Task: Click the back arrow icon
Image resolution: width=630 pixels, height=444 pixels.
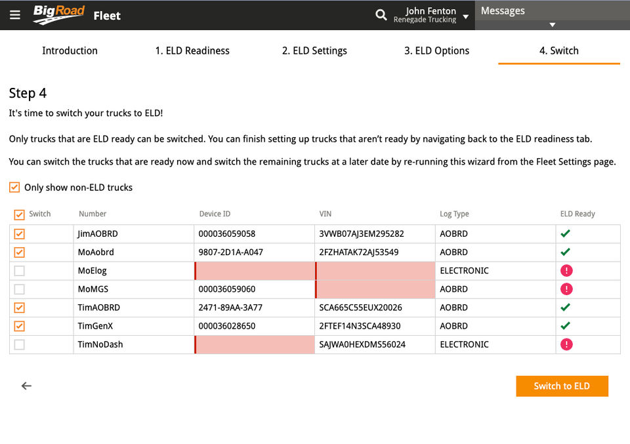Action: coord(26,386)
